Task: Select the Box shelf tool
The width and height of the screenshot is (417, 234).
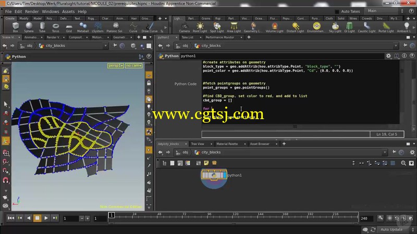Action: point(16,28)
